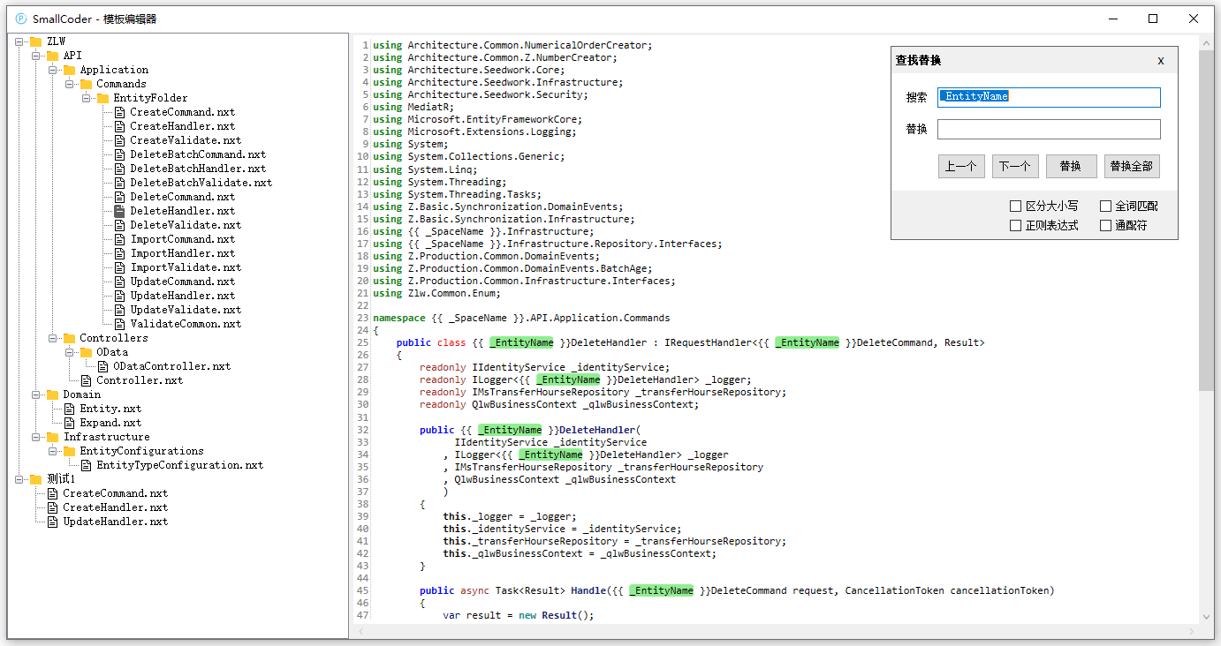Click the folder icon beside Controllers
This screenshot has width=1221, height=646.
coord(68,337)
